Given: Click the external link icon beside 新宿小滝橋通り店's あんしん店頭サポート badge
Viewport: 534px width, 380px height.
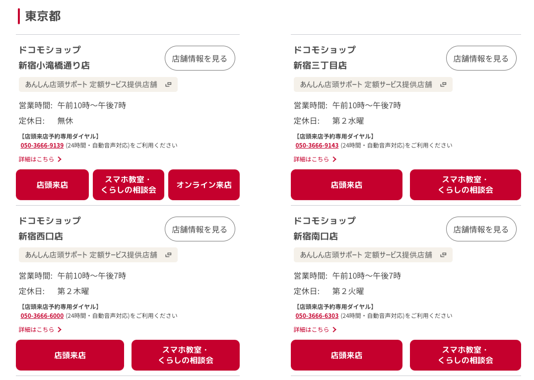Looking at the screenshot, I should pos(168,84).
